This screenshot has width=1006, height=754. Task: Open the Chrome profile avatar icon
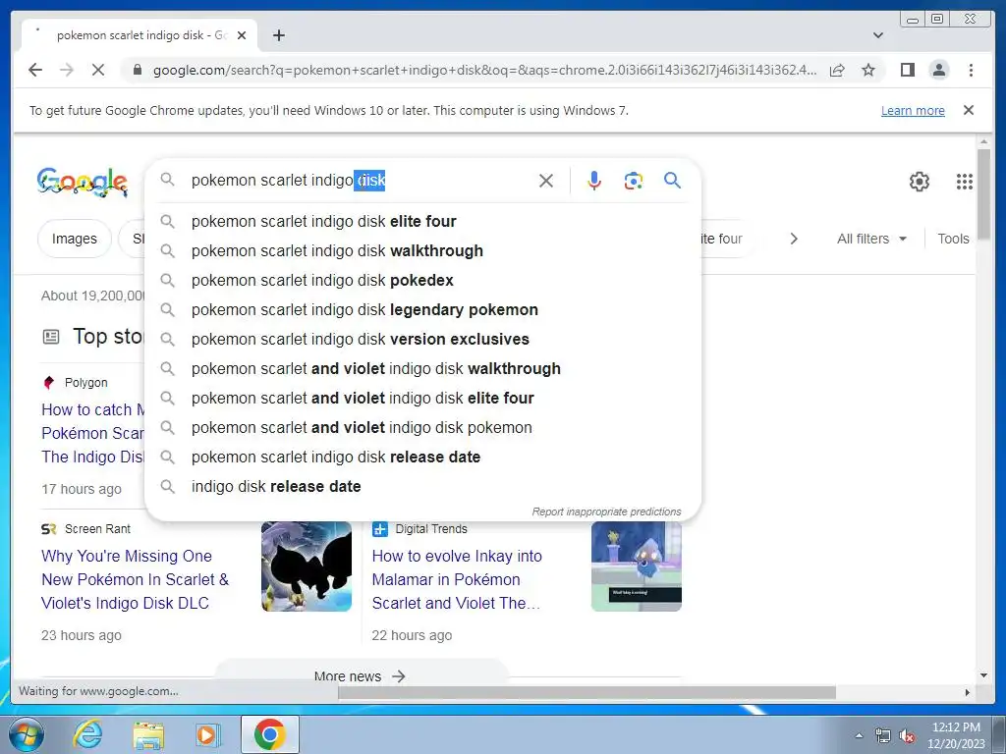click(938, 70)
